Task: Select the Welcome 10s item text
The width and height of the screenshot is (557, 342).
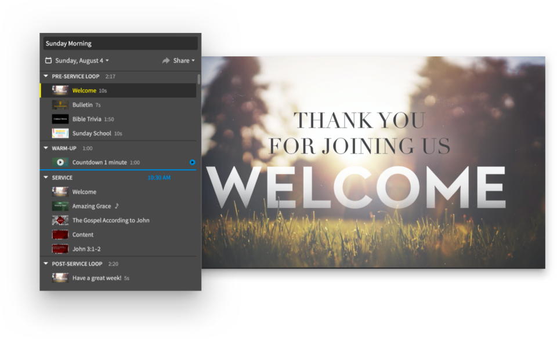Action: coord(89,90)
